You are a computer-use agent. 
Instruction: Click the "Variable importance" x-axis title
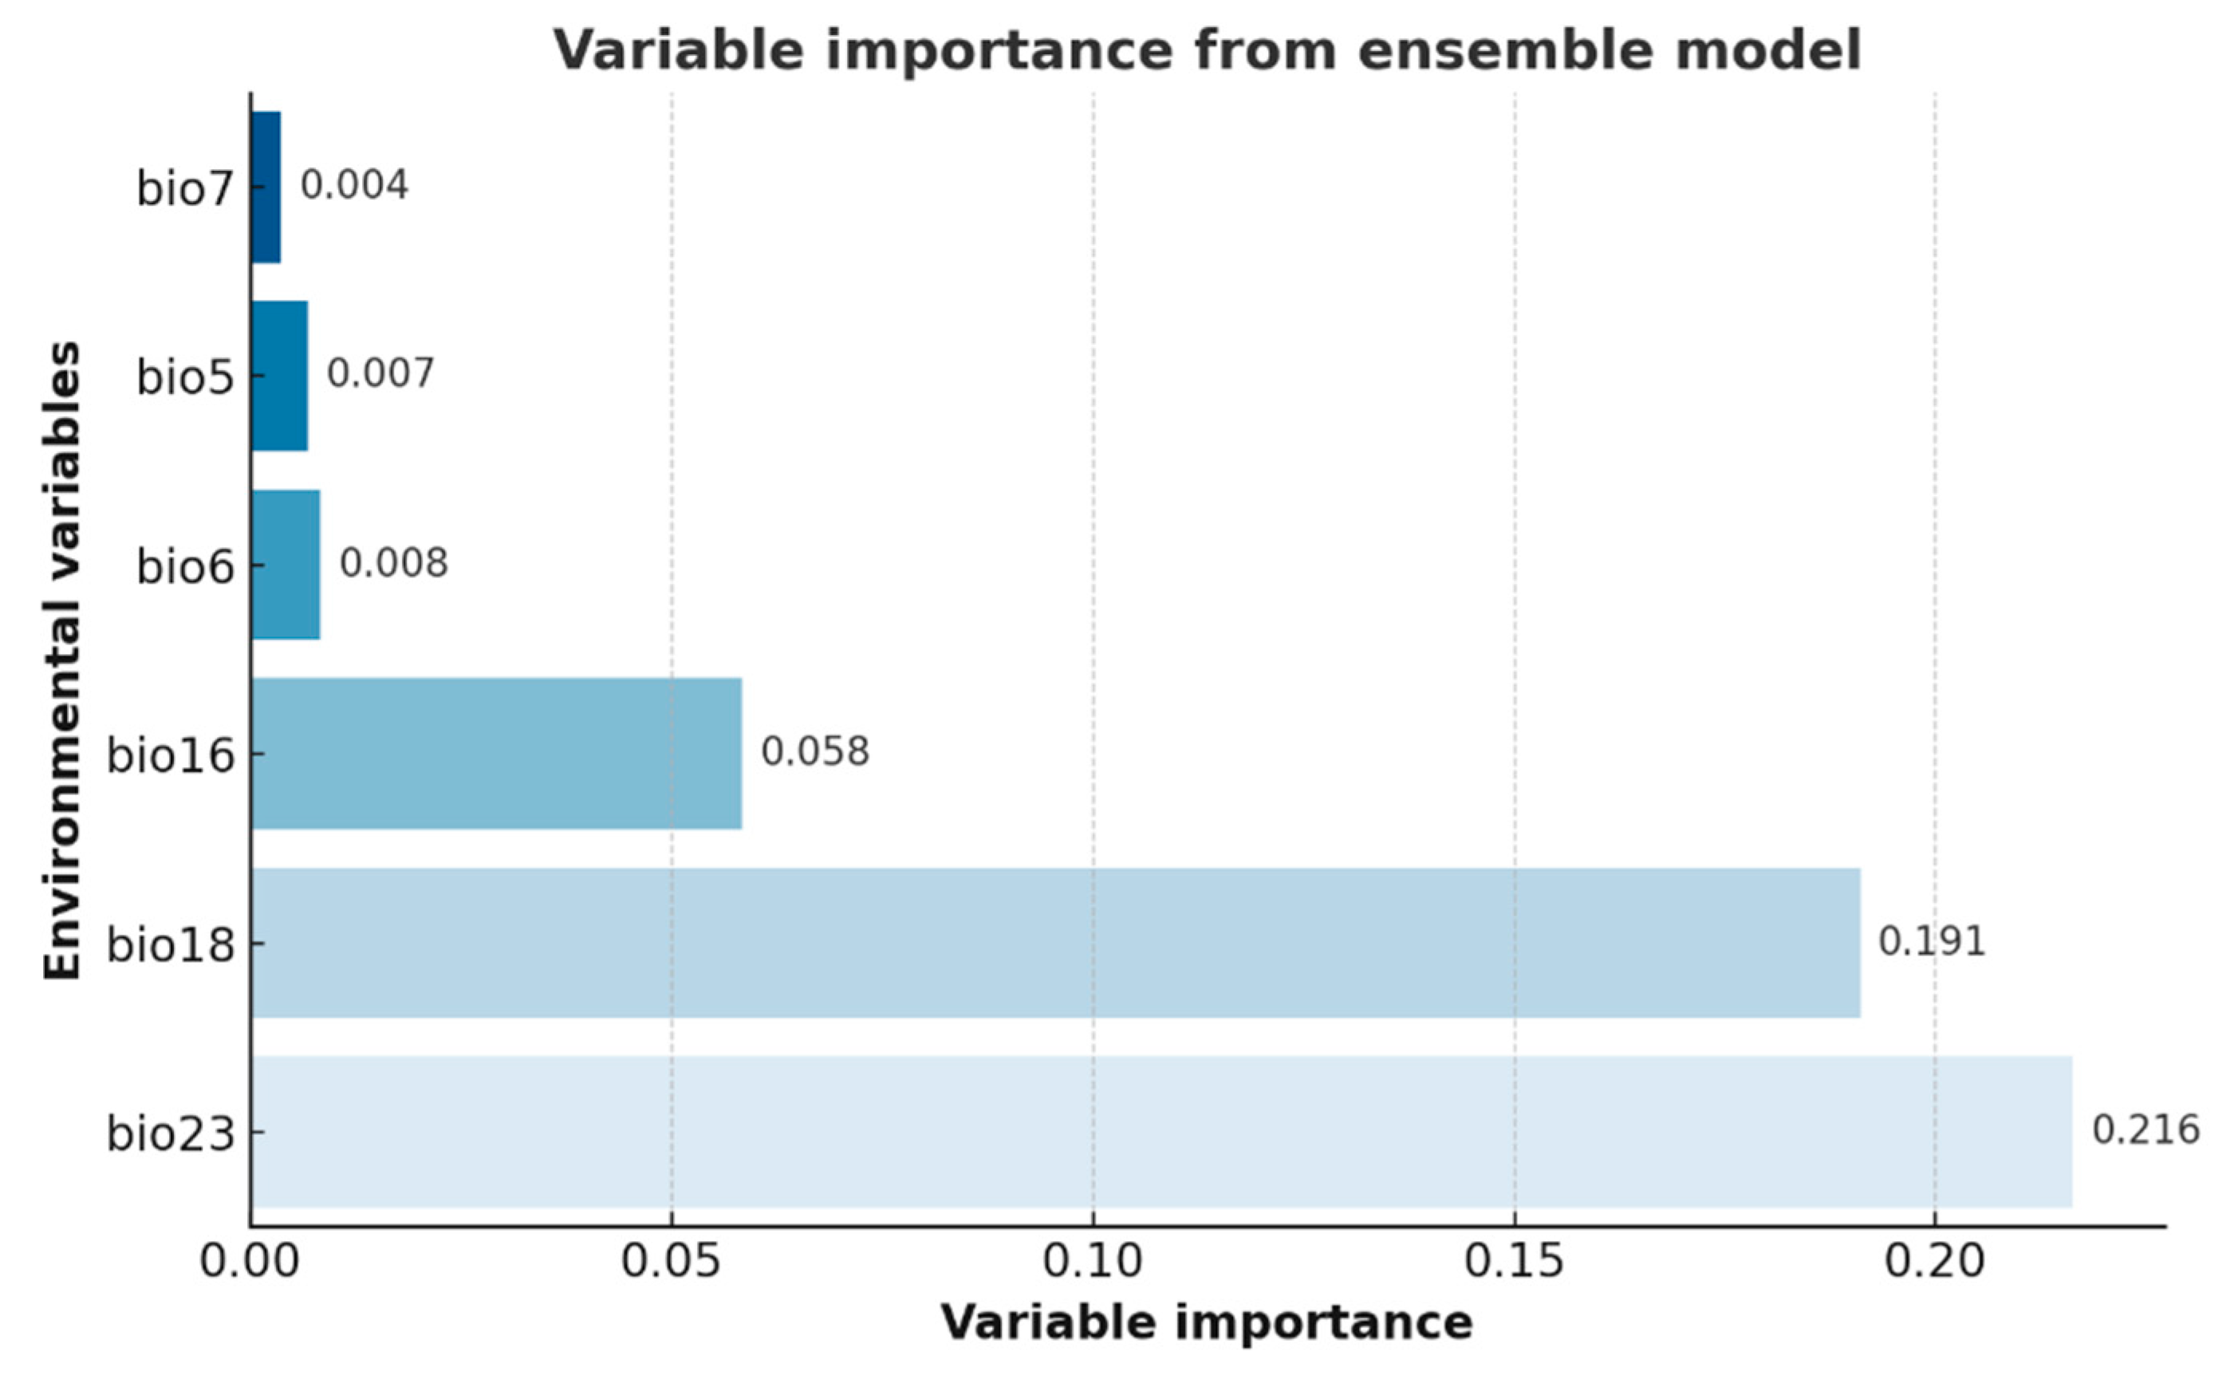[x=1206, y=1322]
